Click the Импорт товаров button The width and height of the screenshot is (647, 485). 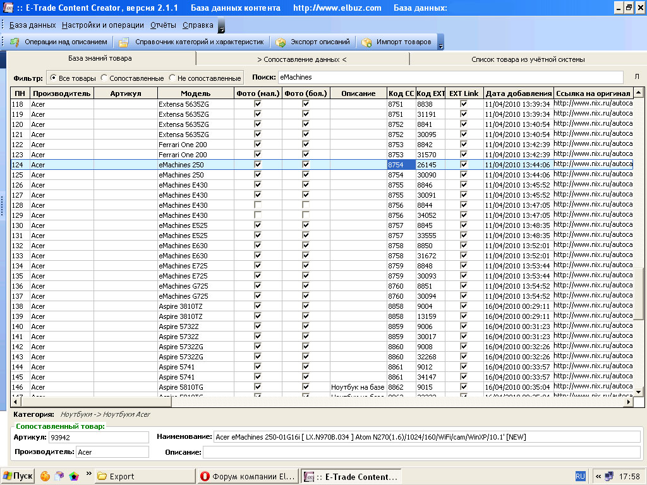pyautogui.click(x=397, y=42)
